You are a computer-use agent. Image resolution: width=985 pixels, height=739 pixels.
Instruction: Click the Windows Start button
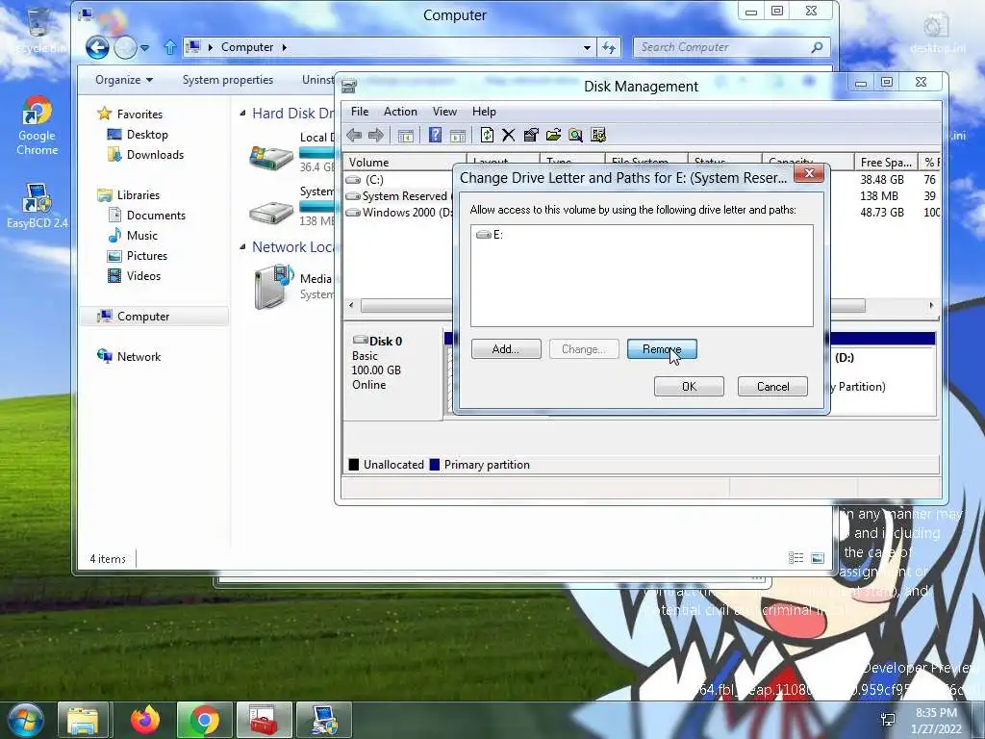[x=25, y=720]
